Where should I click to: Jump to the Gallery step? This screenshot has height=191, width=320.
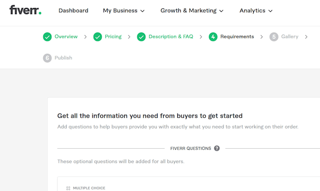pyautogui.click(x=290, y=37)
